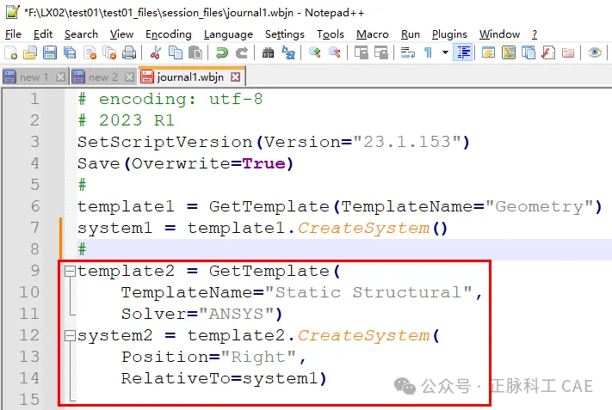Click the Print toolbar icon
Screen dimensions: 612x410
[129, 53]
